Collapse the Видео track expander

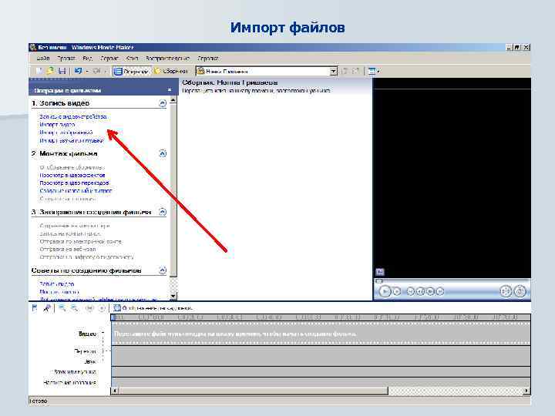[x=103, y=334]
